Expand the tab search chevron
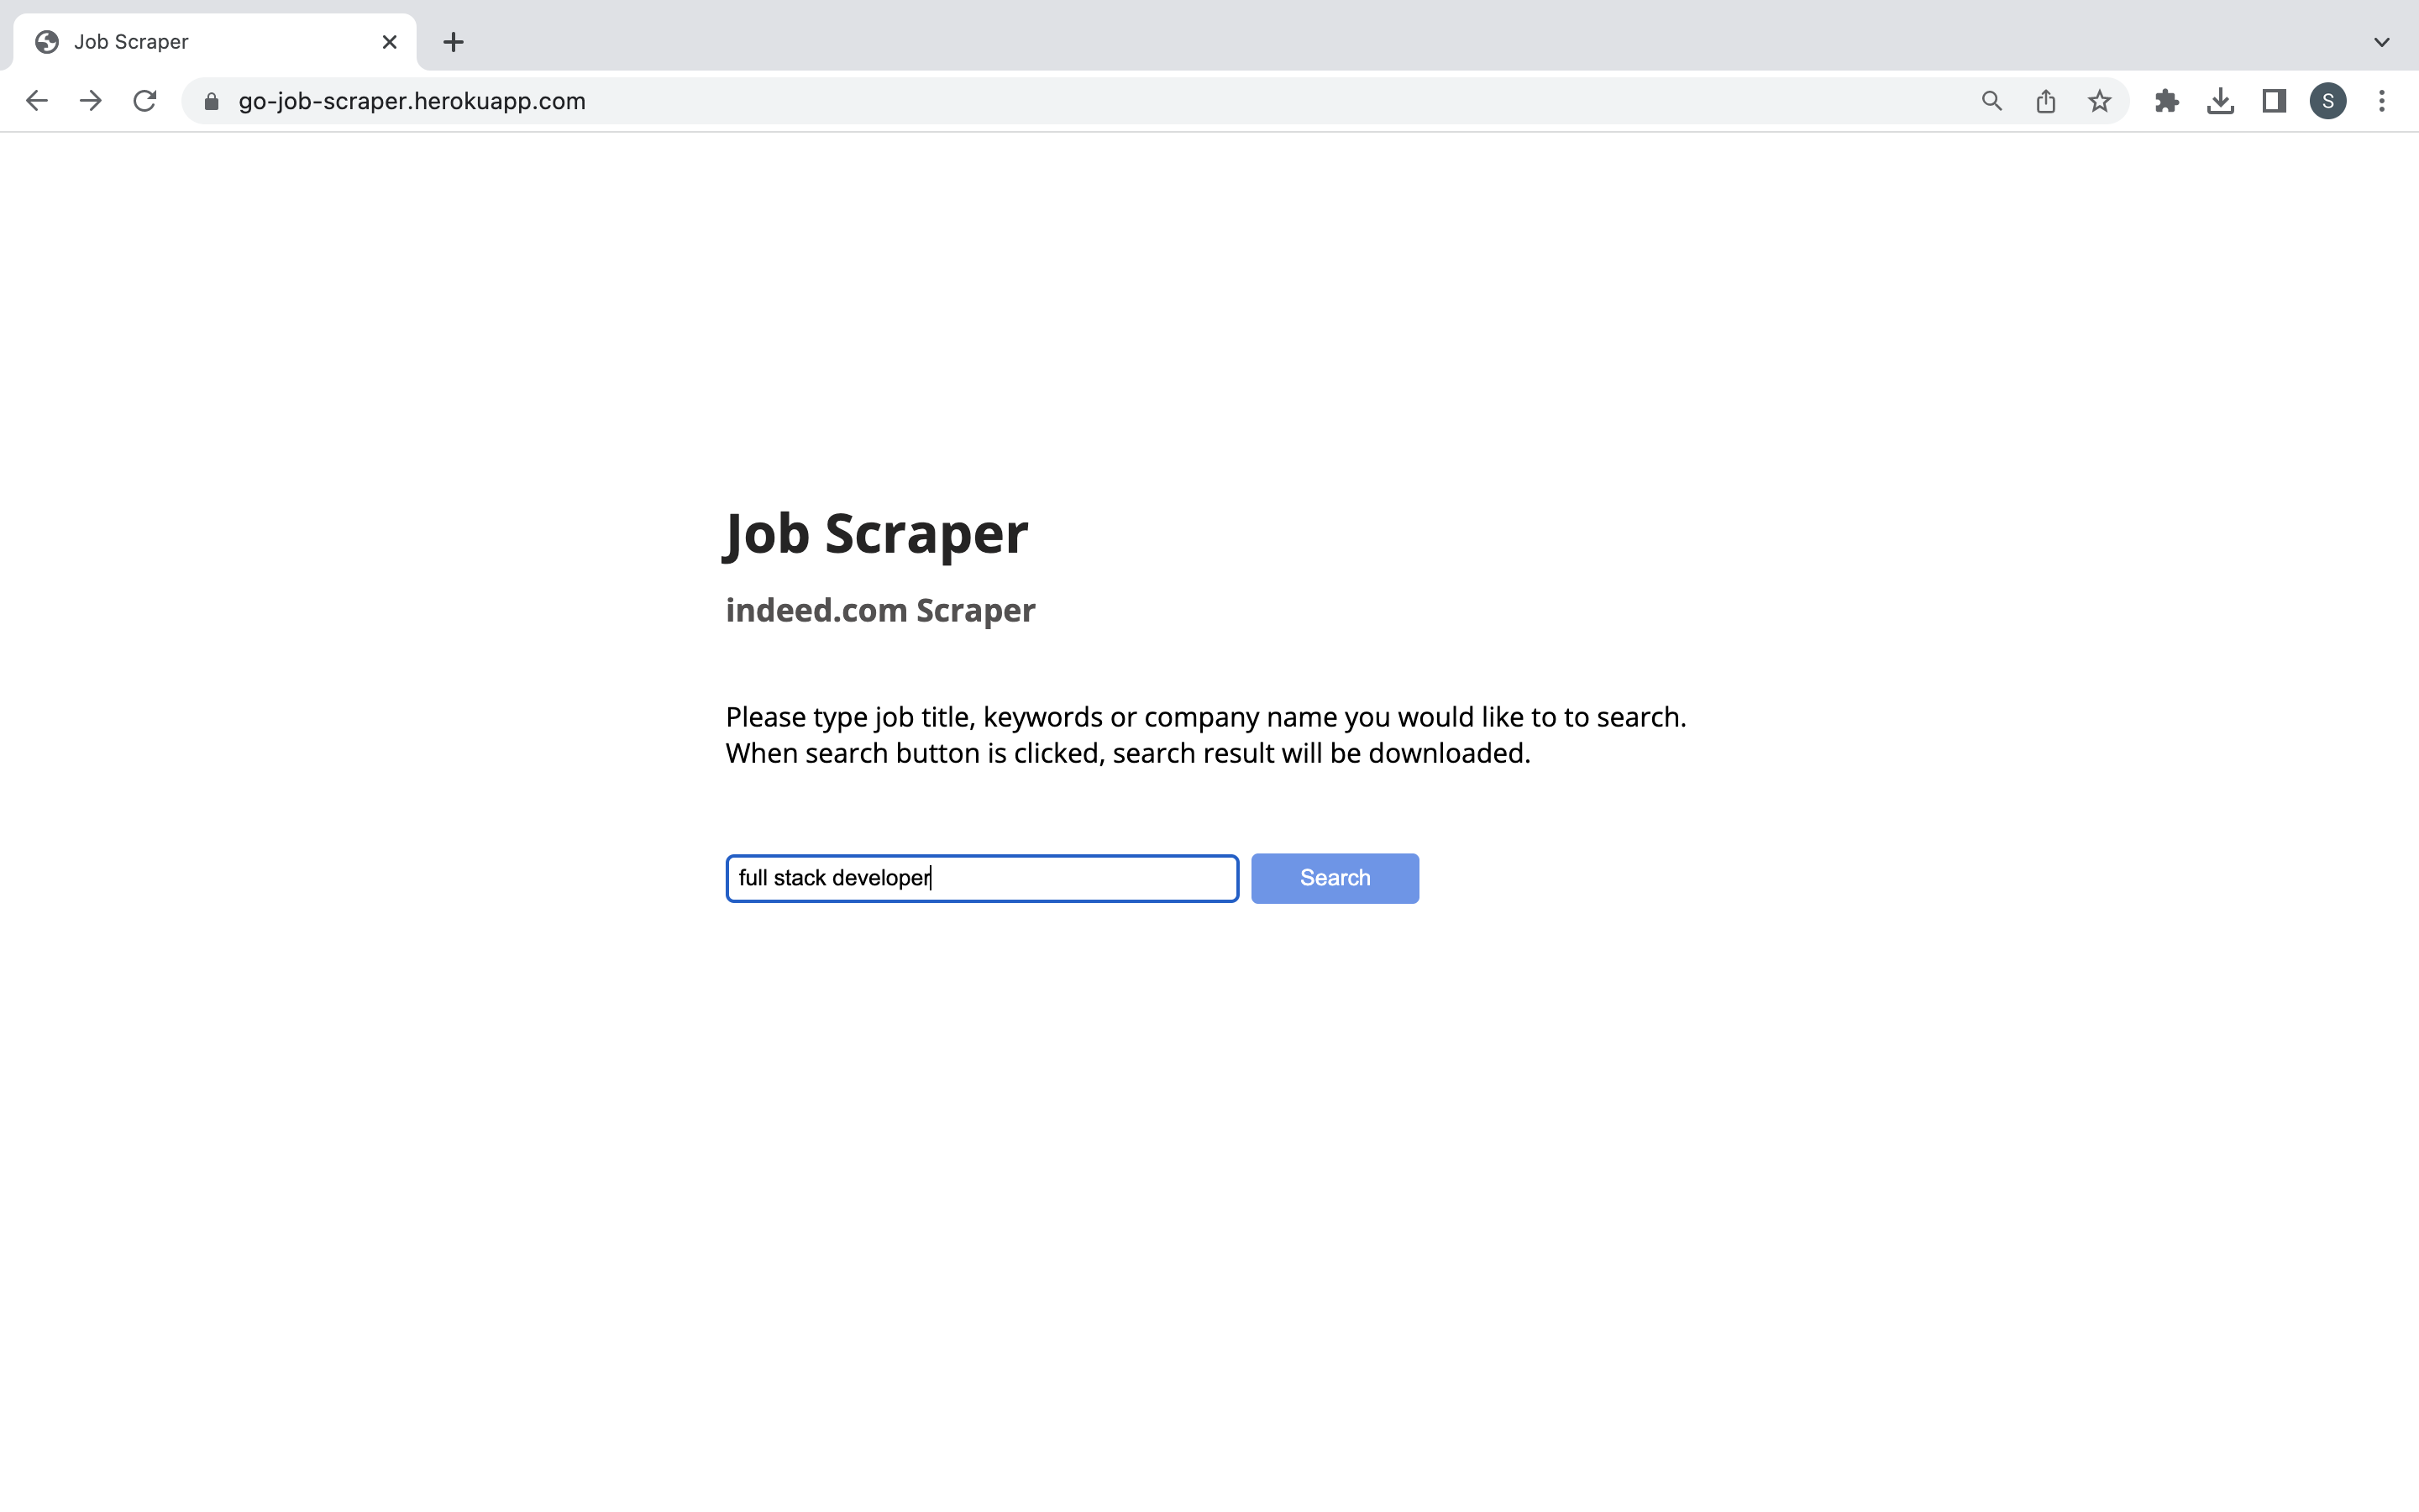The height and width of the screenshot is (1512, 2419). pos(2382,41)
